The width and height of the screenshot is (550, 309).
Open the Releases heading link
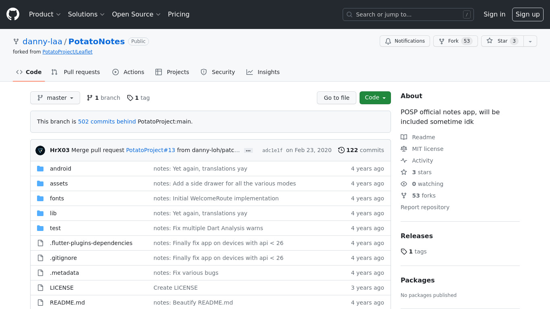pyautogui.click(x=417, y=236)
